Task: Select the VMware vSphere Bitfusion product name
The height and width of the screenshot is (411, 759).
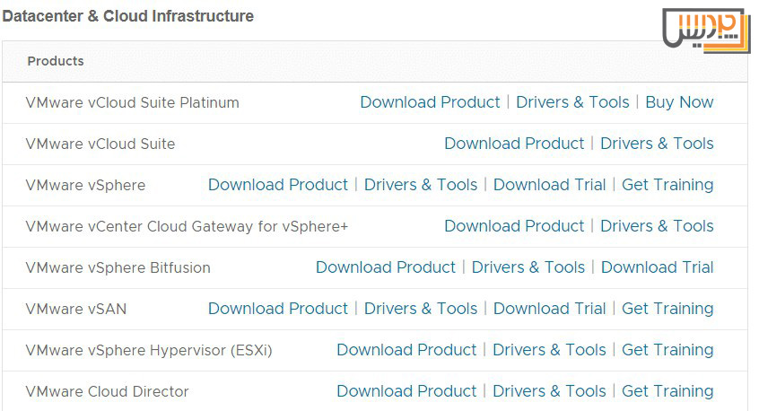Action: coord(118,267)
